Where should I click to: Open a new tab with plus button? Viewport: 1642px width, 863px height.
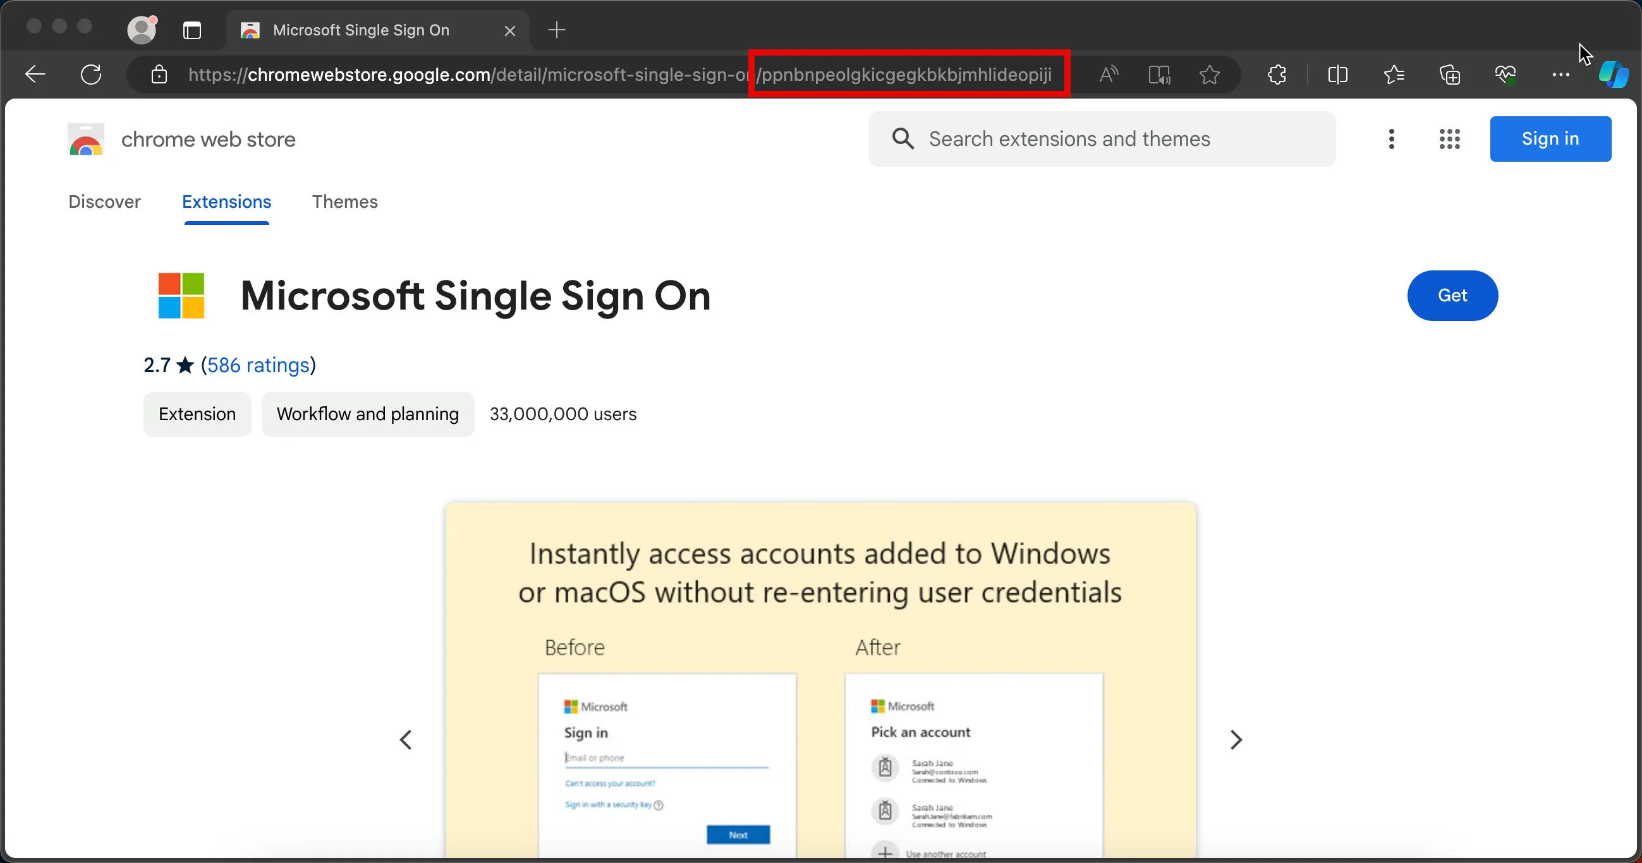click(x=556, y=30)
